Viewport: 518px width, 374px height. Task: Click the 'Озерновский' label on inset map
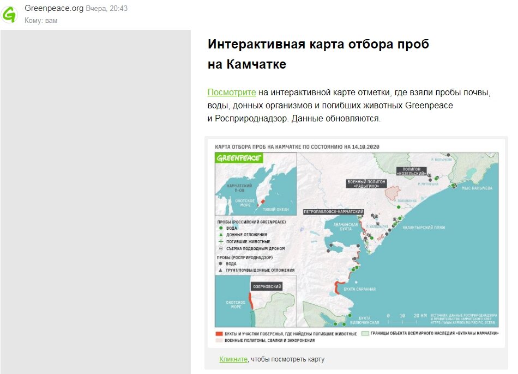pyautogui.click(x=267, y=286)
